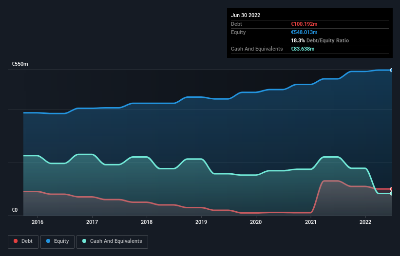This screenshot has height=256, width=400.
Task: Click the €548.013m equity value
Action: 304,32
